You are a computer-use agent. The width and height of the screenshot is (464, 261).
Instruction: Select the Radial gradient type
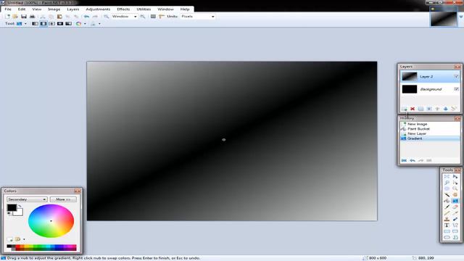click(60, 24)
